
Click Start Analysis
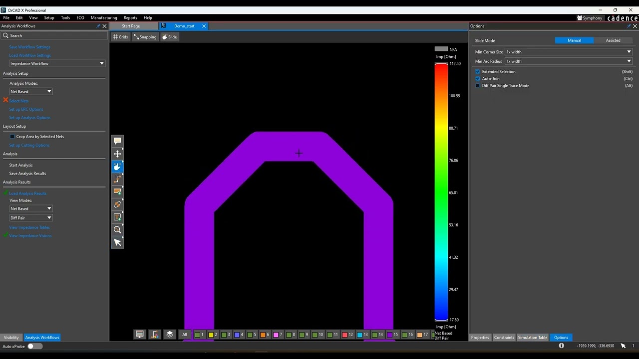click(x=21, y=165)
